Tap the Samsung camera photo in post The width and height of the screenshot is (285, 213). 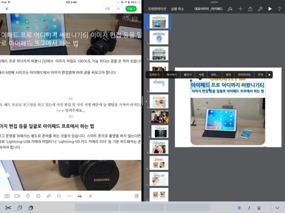pos(70,175)
